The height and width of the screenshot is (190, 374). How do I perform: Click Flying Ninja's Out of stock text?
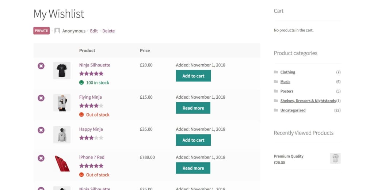click(x=98, y=115)
